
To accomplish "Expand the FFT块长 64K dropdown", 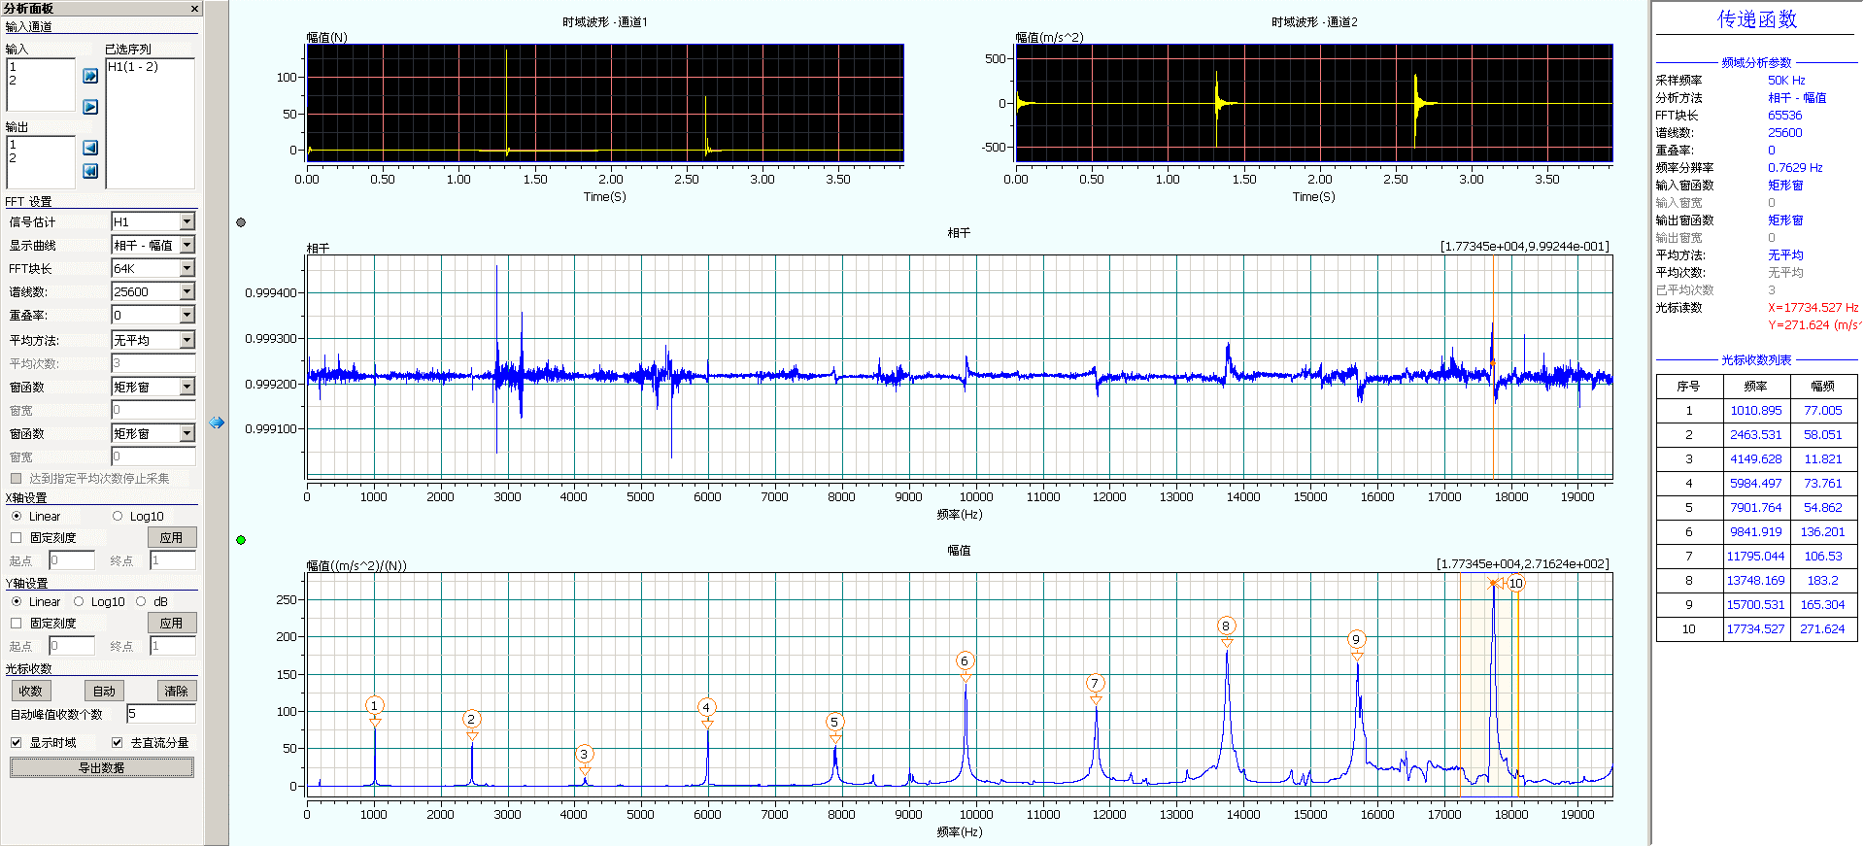I will pos(186,269).
